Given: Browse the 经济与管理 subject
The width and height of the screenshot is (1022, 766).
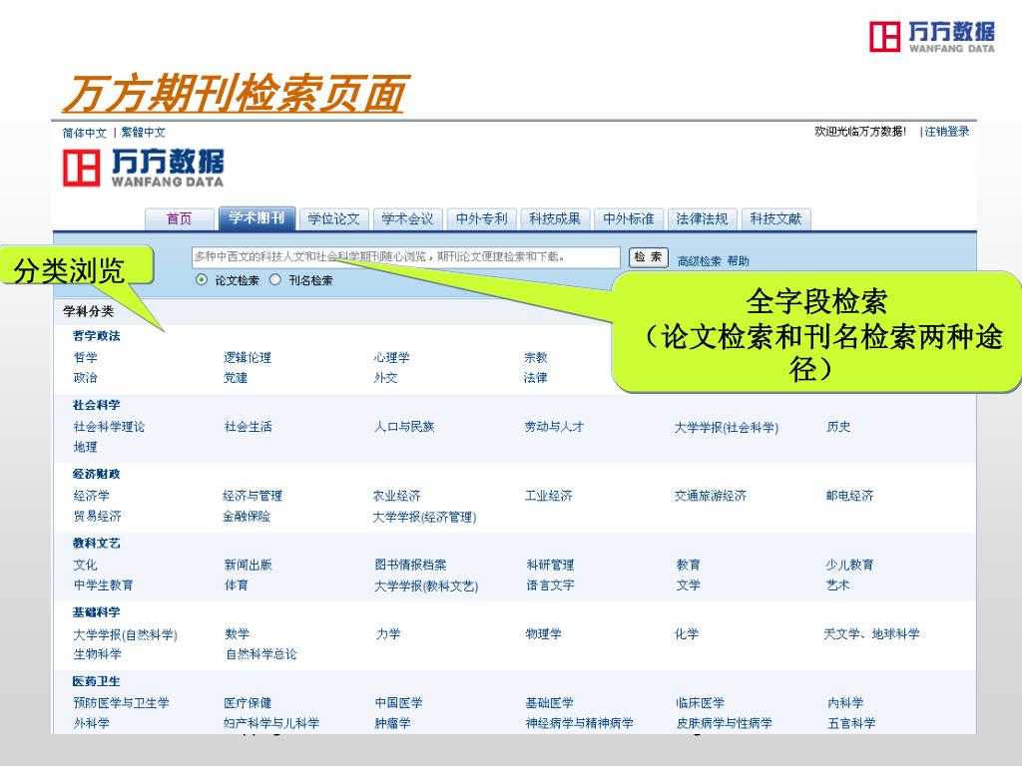Looking at the screenshot, I should click(x=253, y=496).
